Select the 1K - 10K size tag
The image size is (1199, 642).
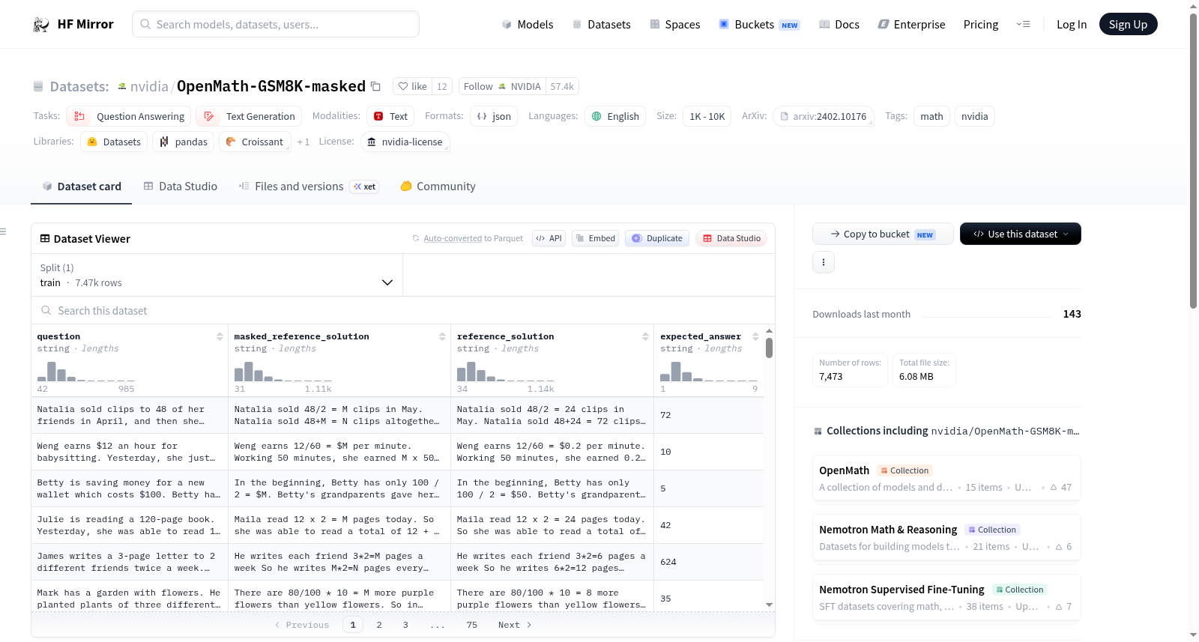pyautogui.click(x=707, y=116)
